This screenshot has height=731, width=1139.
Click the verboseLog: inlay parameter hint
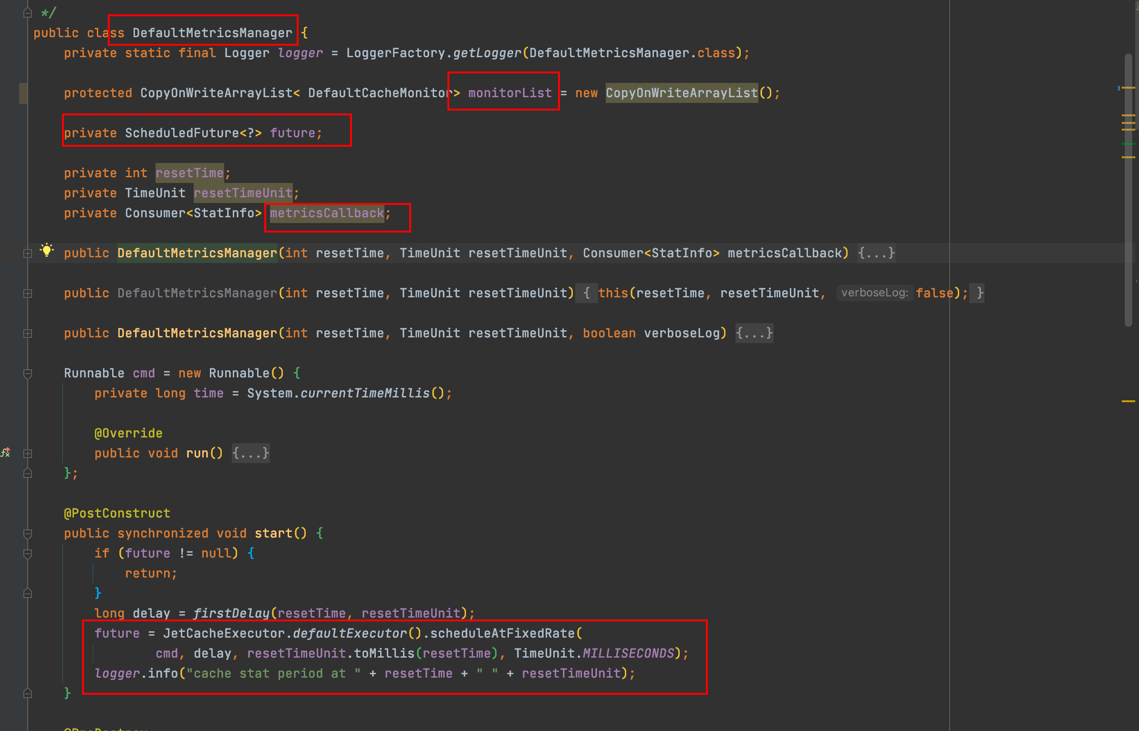pyautogui.click(x=874, y=293)
